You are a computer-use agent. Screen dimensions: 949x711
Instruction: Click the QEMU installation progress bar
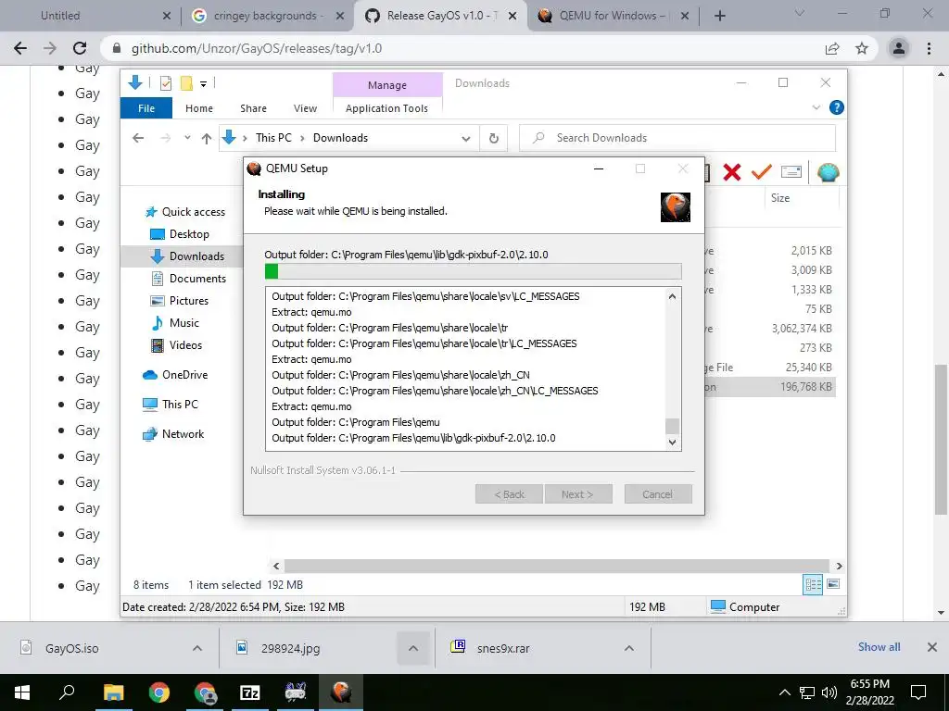point(474,271)
